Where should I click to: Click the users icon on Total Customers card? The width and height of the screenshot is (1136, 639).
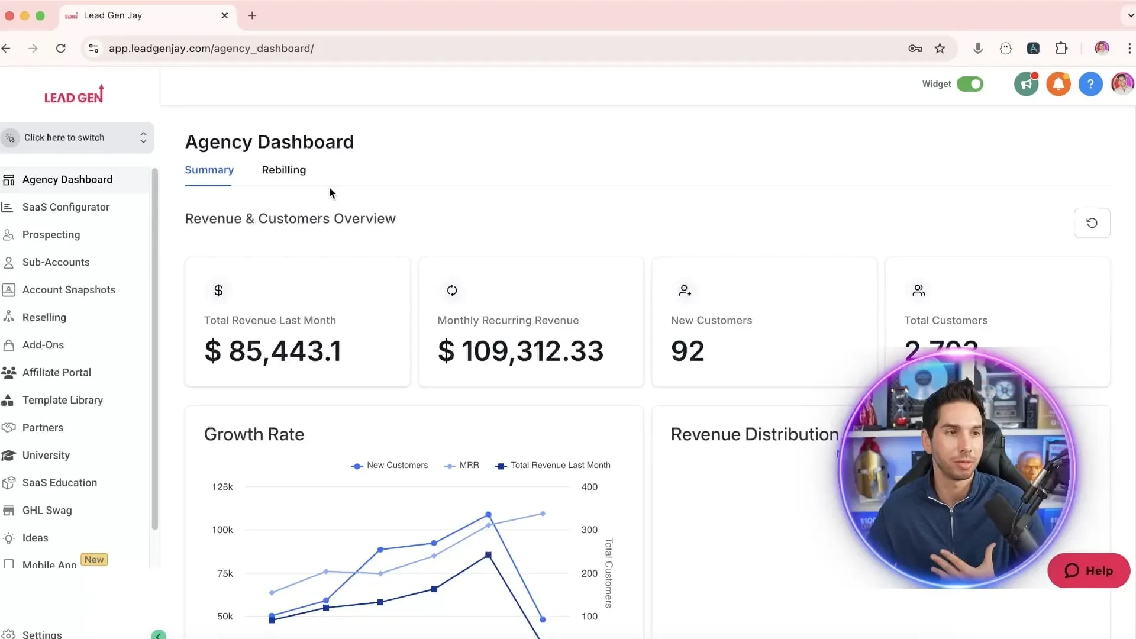coord(918,291)
